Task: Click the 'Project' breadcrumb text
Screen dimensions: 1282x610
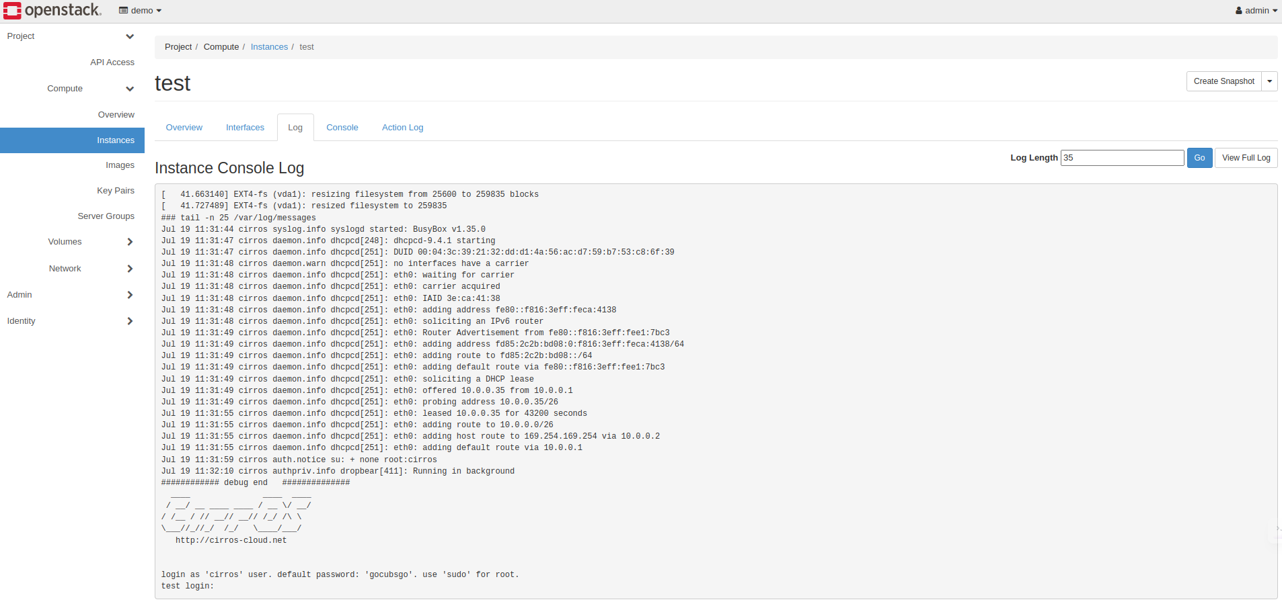Action: 178,47
